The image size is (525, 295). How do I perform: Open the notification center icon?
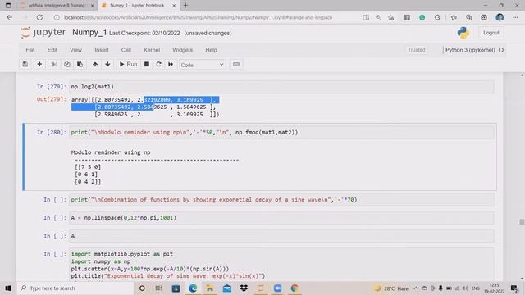pyautogui.click(x=514, y=288)
